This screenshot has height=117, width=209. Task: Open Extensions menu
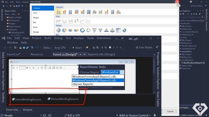click(104, 38)
